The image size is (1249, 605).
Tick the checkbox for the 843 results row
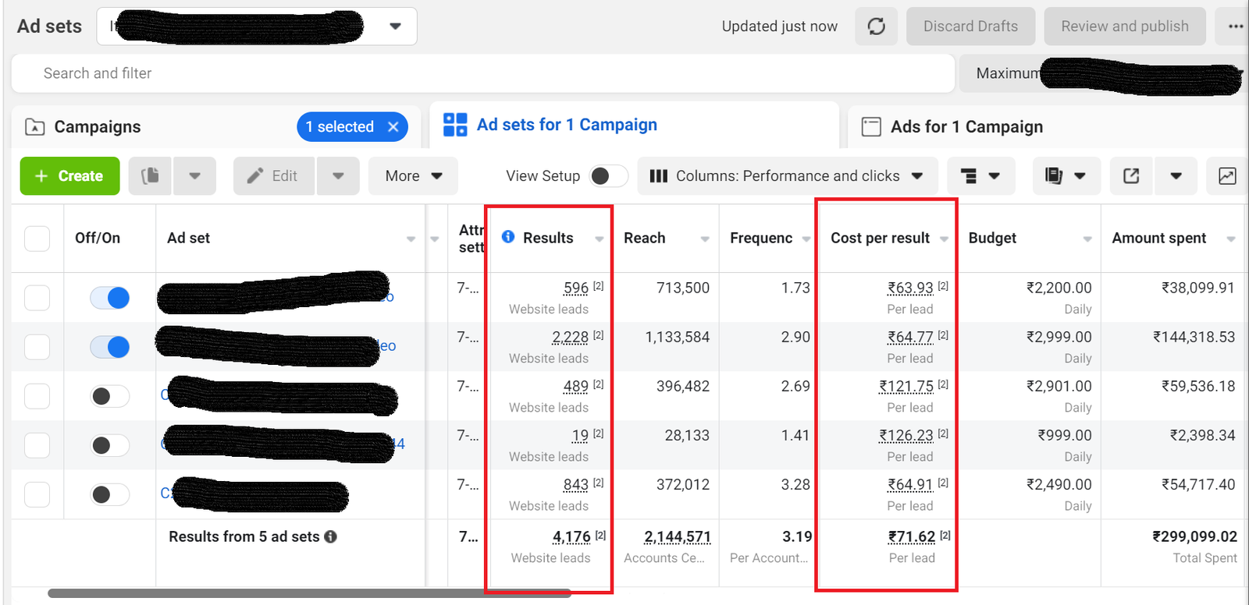click(37, 494)
